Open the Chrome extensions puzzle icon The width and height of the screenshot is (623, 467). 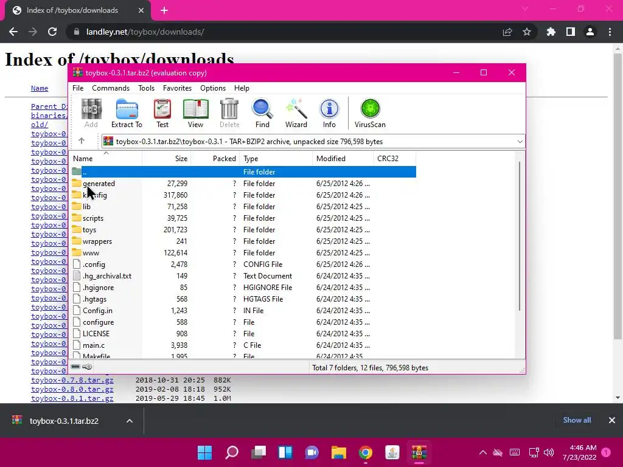point(551,32)
